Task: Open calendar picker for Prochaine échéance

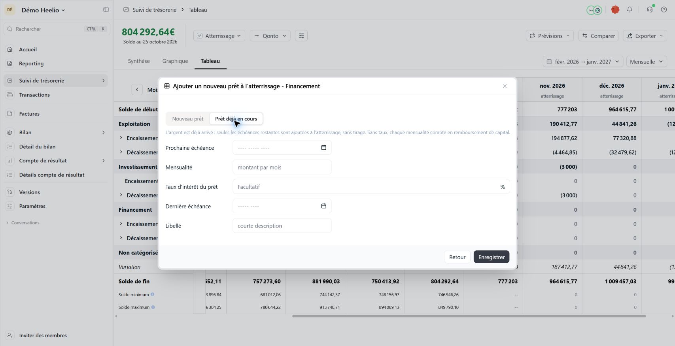Action: tap(323, 148)
